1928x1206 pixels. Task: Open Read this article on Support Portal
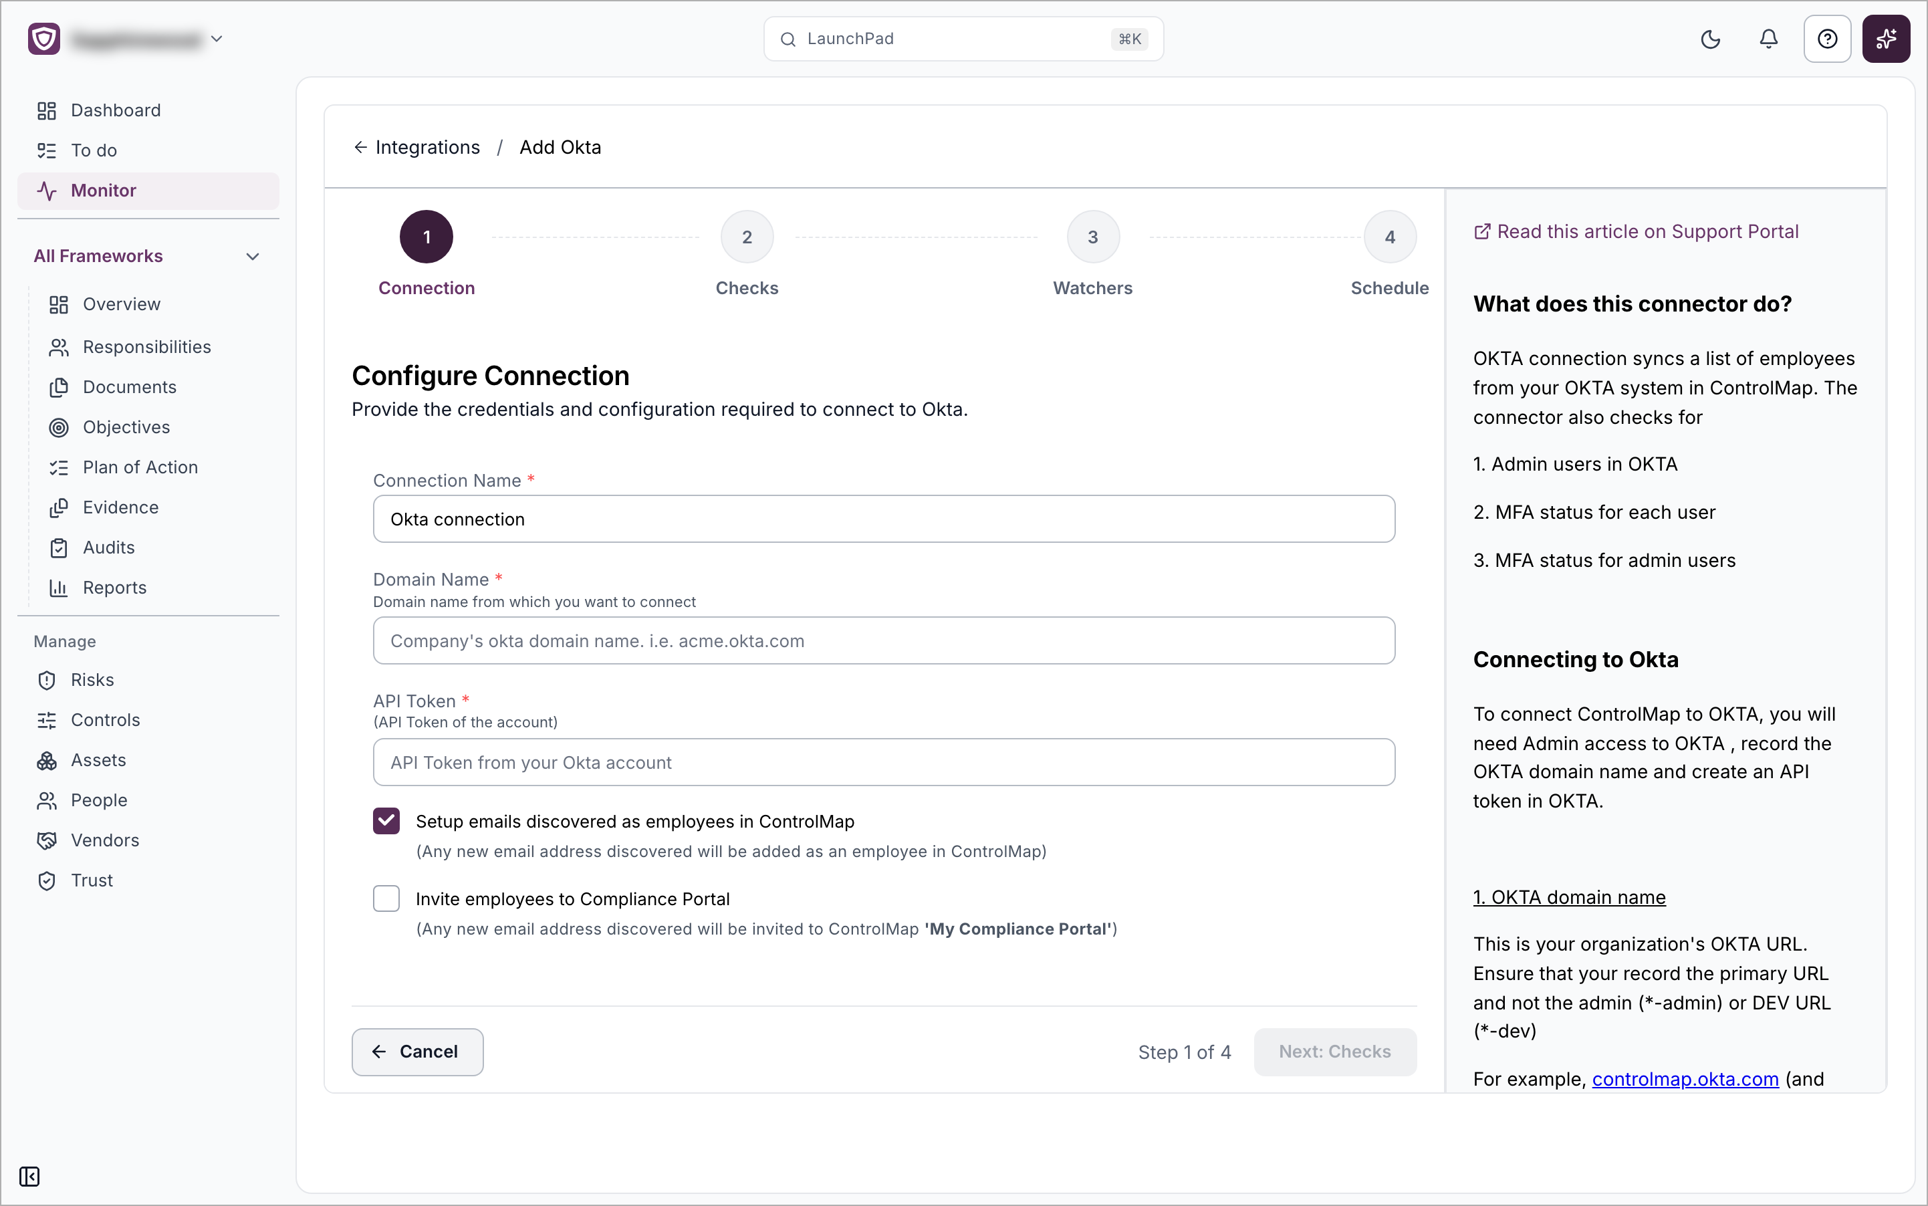coord(1636,231)
